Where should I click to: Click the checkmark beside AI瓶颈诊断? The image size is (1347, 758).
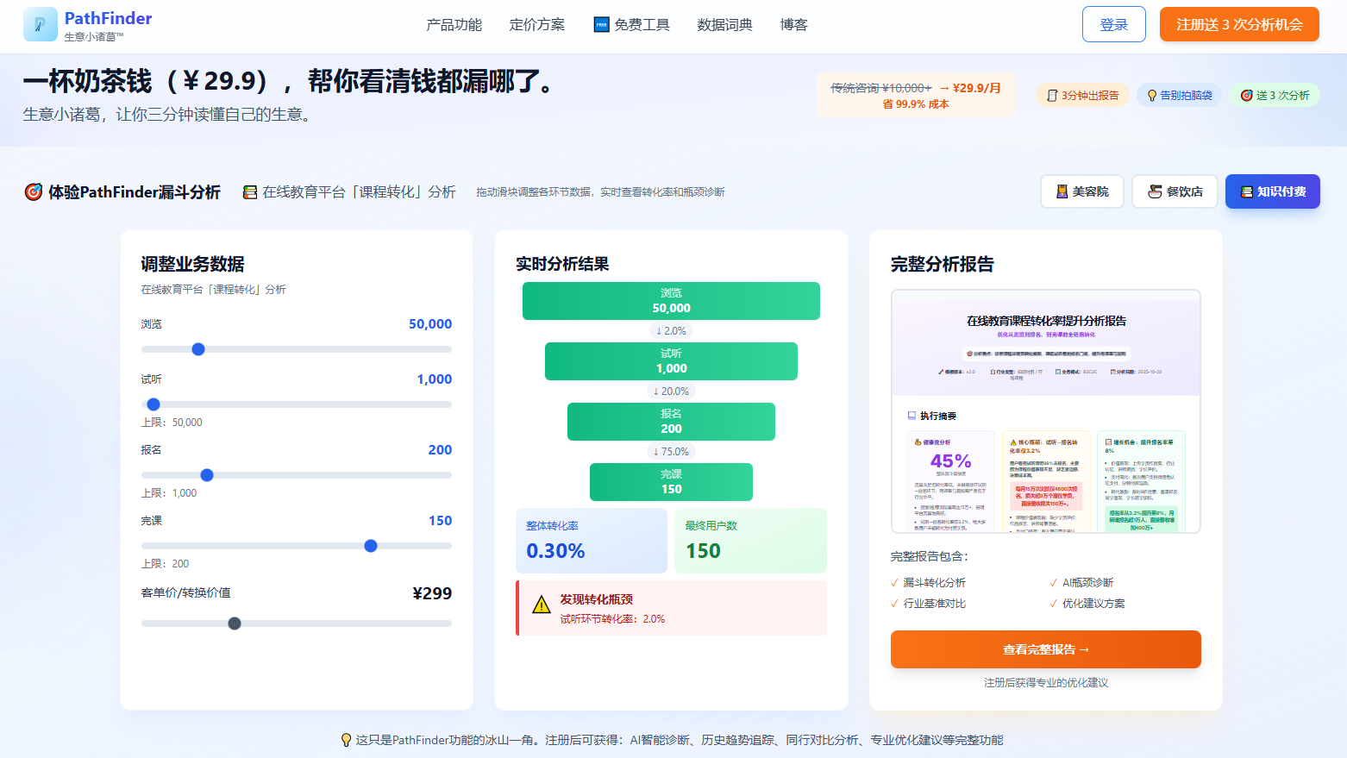click(x=1053, y=582)
